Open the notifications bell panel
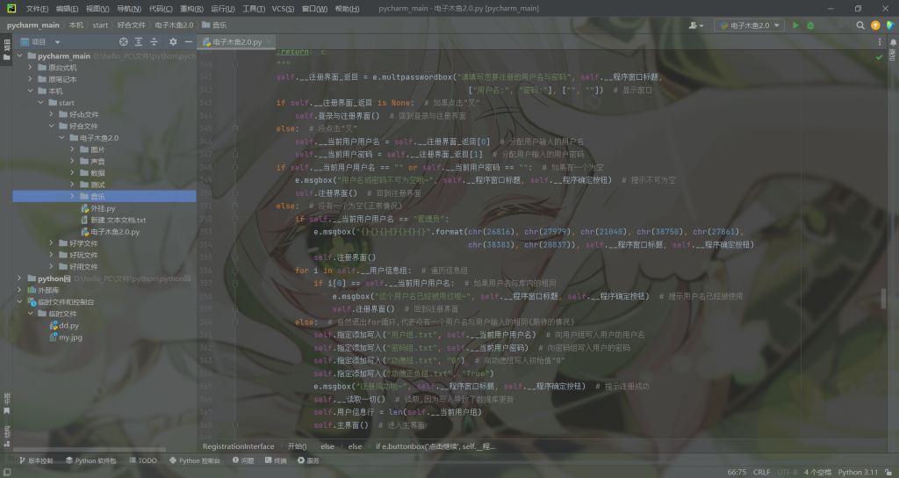Screen dimensions: 899x478 893,42
